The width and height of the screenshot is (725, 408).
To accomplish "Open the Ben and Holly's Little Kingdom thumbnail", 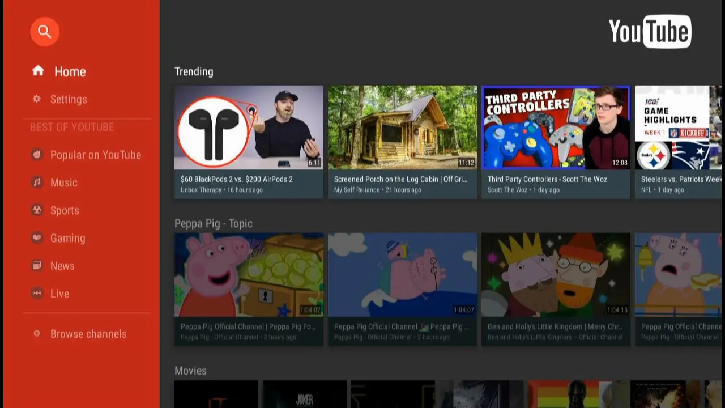I will click(x=556, y=275).
